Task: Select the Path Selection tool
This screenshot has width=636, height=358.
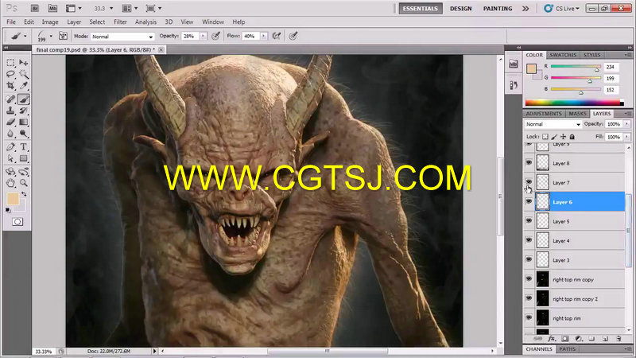Action: point(10,158)
